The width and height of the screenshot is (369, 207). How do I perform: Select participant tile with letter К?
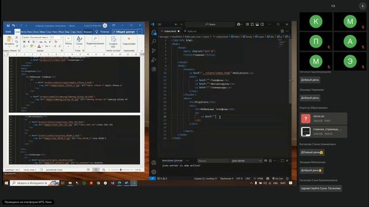[x=316, y=22]
